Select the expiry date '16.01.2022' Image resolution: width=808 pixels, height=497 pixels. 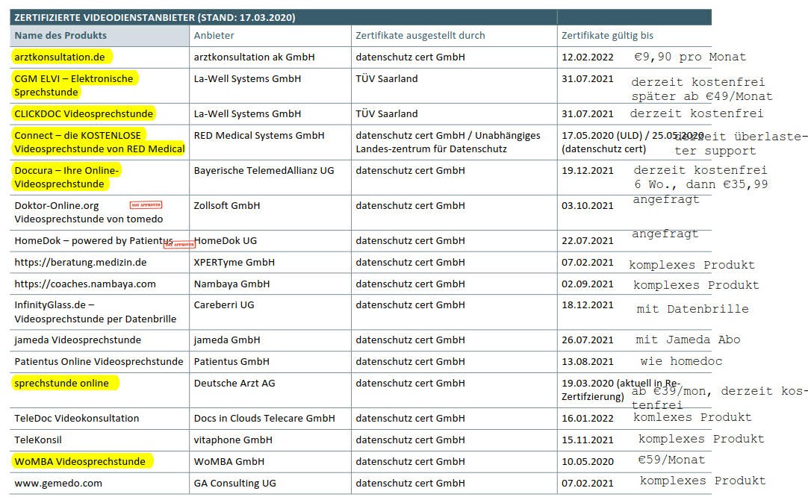click(588, 418)
